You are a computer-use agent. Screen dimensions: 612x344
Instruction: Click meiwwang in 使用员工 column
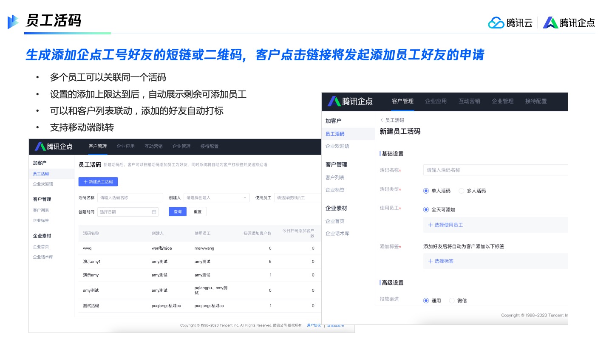coord(204,248)
